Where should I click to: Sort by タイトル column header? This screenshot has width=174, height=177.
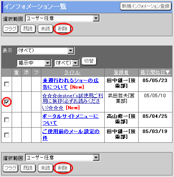(x=72, y=72)
